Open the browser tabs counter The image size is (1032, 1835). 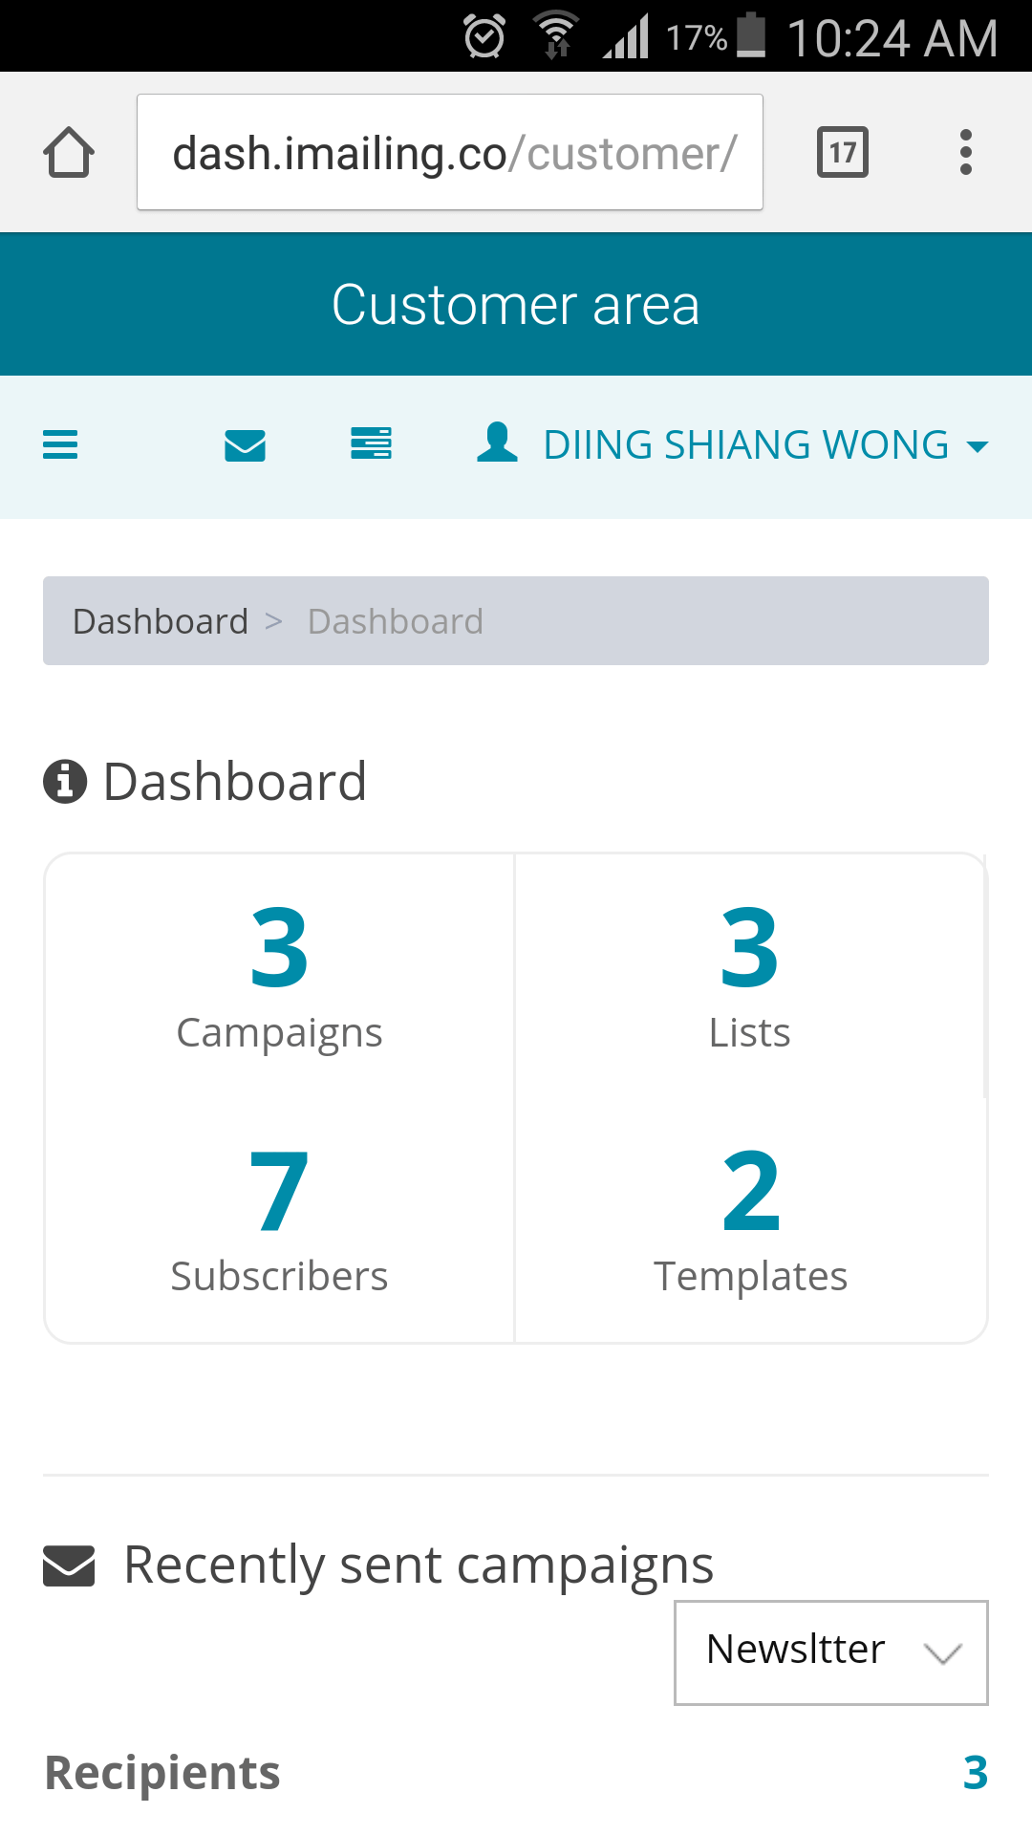point(842,153)
